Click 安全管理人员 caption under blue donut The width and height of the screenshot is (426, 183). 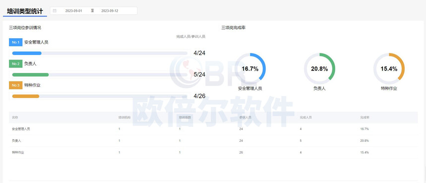tap(250, 88)
